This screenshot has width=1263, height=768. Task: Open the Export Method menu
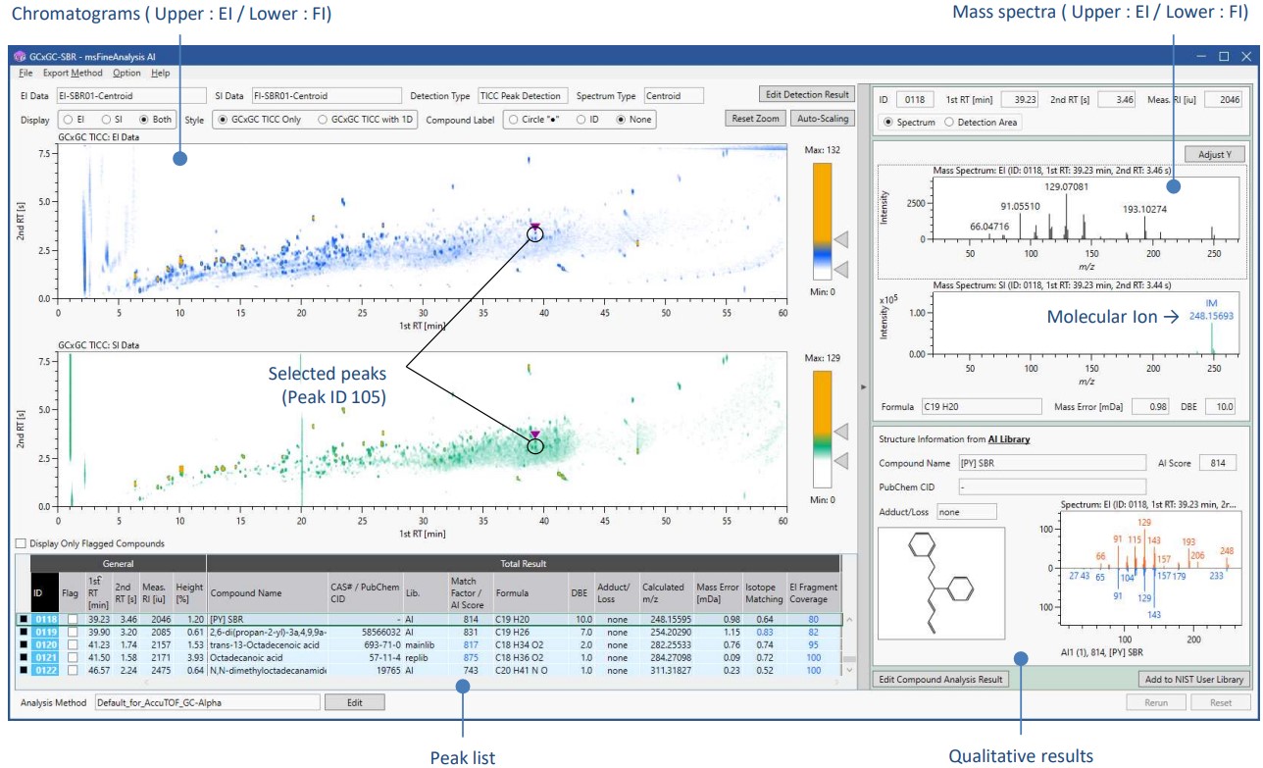click(72, 74)
